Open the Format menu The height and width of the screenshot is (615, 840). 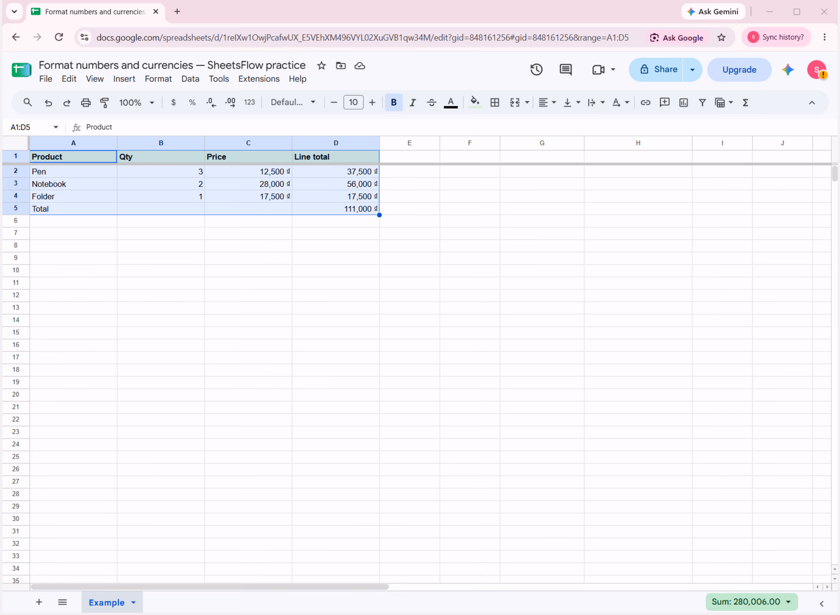point(158,79)
